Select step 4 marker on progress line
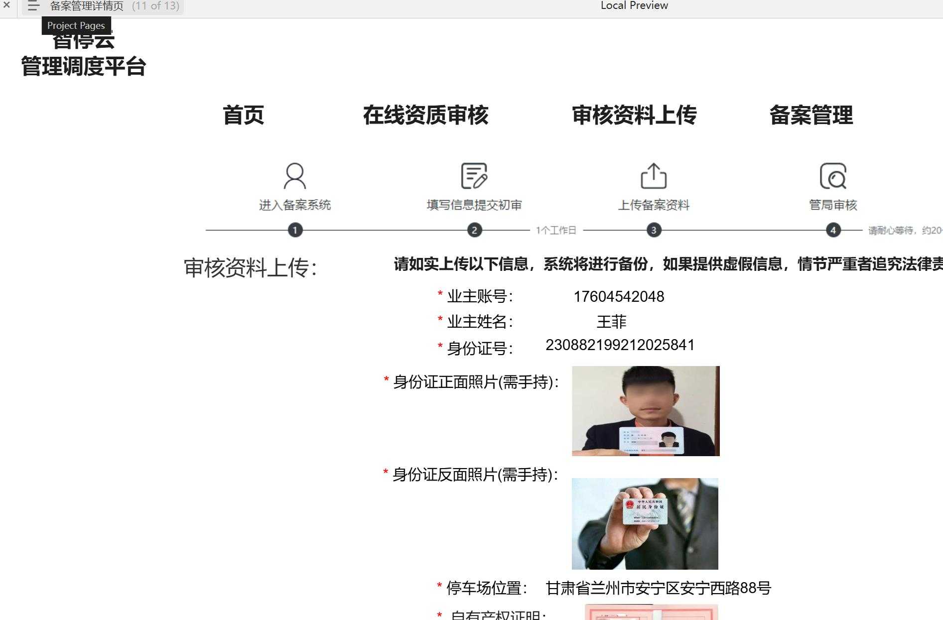This screenshot has height=620, width=943. tap(833, 230)
